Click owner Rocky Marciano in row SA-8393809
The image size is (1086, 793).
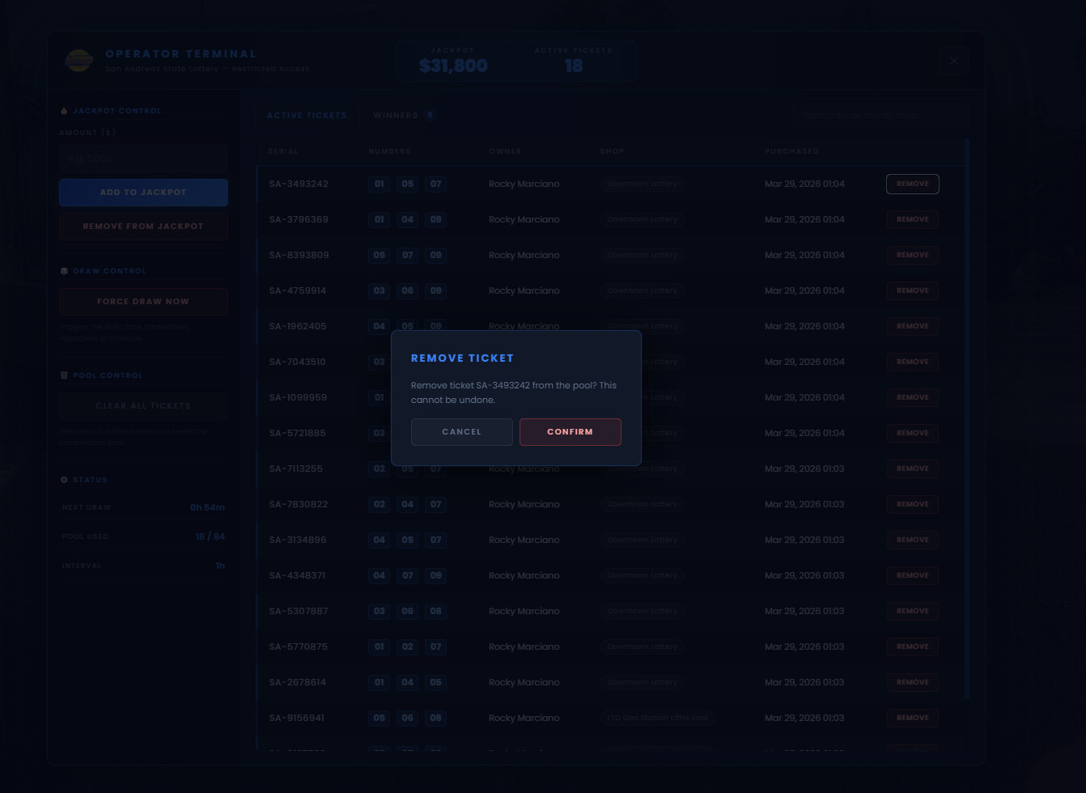coord(524,255)
